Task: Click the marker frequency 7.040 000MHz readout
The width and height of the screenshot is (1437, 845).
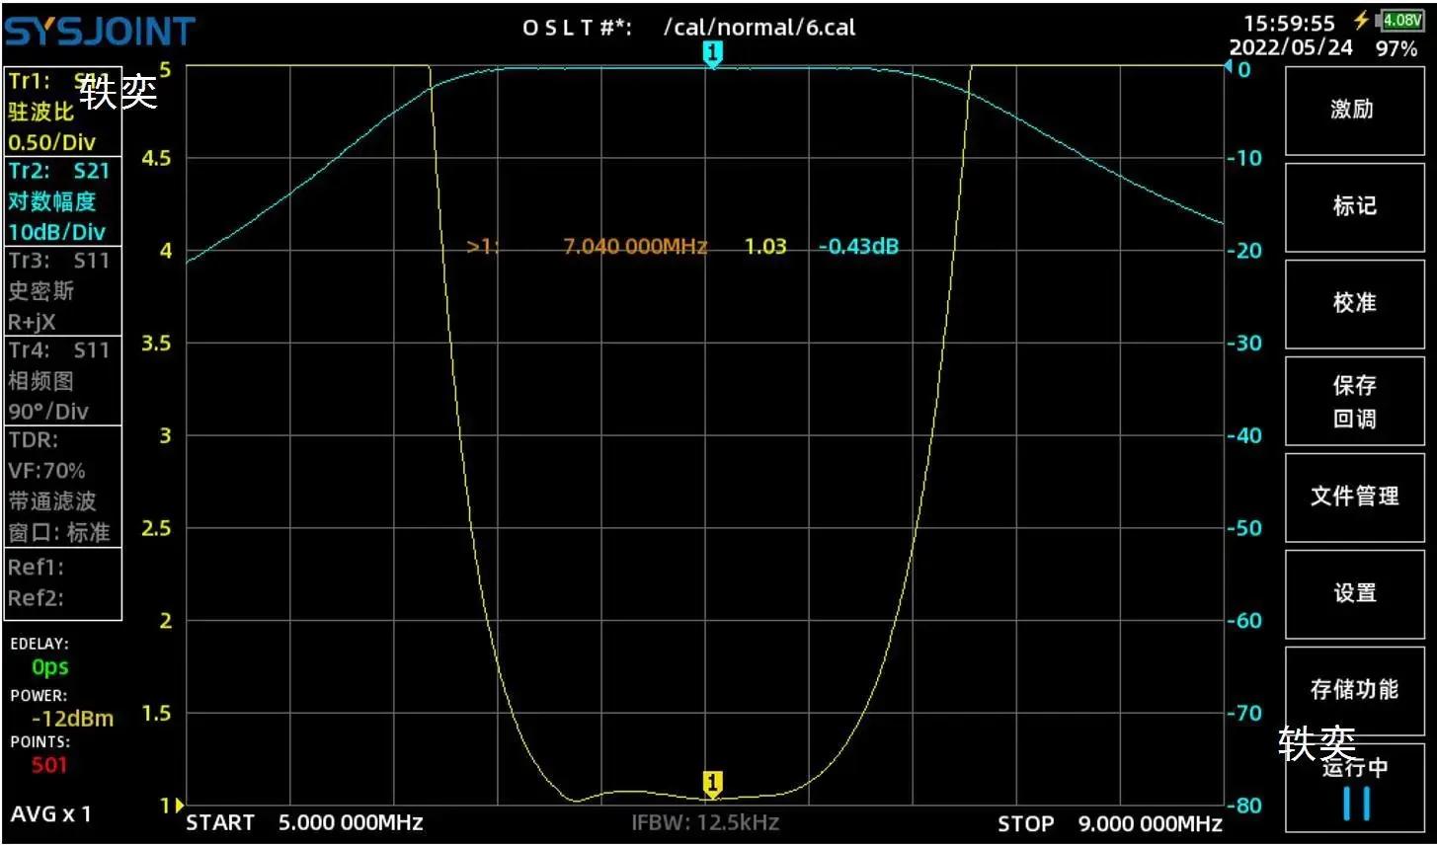Action: [635, 246]
